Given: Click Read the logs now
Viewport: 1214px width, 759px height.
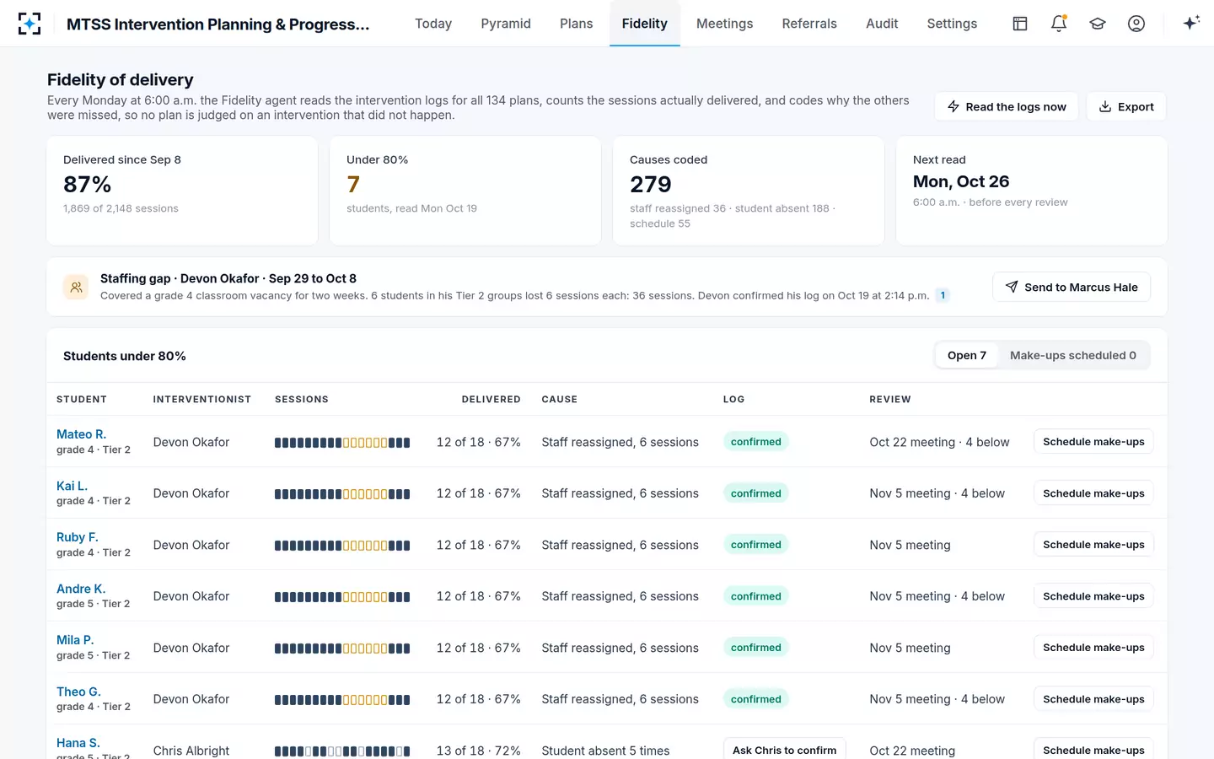Looking at the screenshot, I should pyautogui.click(x=1006, y=106).
